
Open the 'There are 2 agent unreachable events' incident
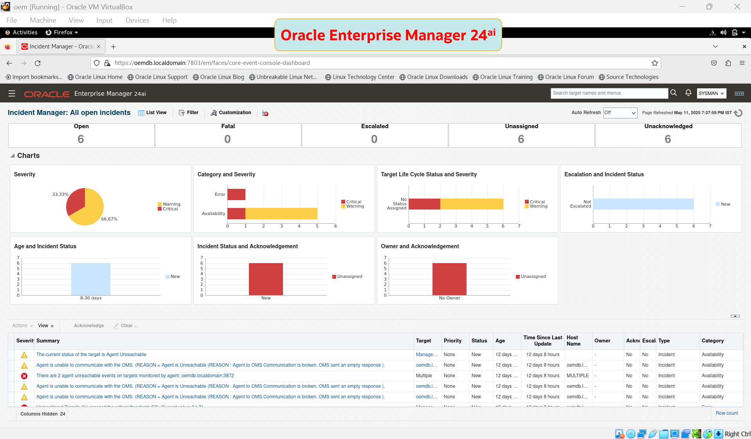tap(135, 376)
